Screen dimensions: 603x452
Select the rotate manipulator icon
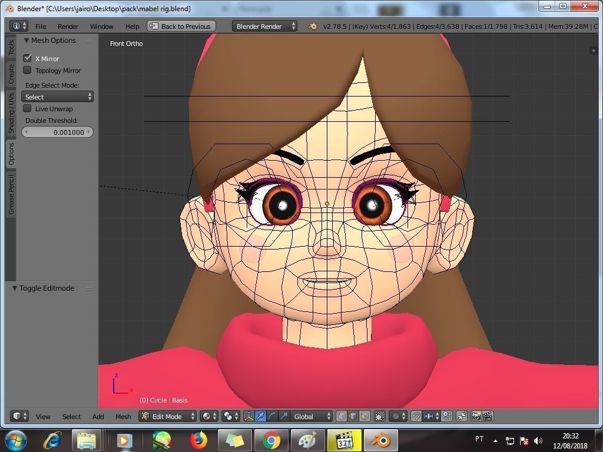tap(272, 416)
